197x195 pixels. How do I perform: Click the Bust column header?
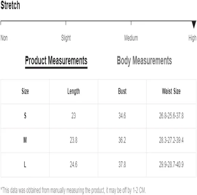coord(122,91)
